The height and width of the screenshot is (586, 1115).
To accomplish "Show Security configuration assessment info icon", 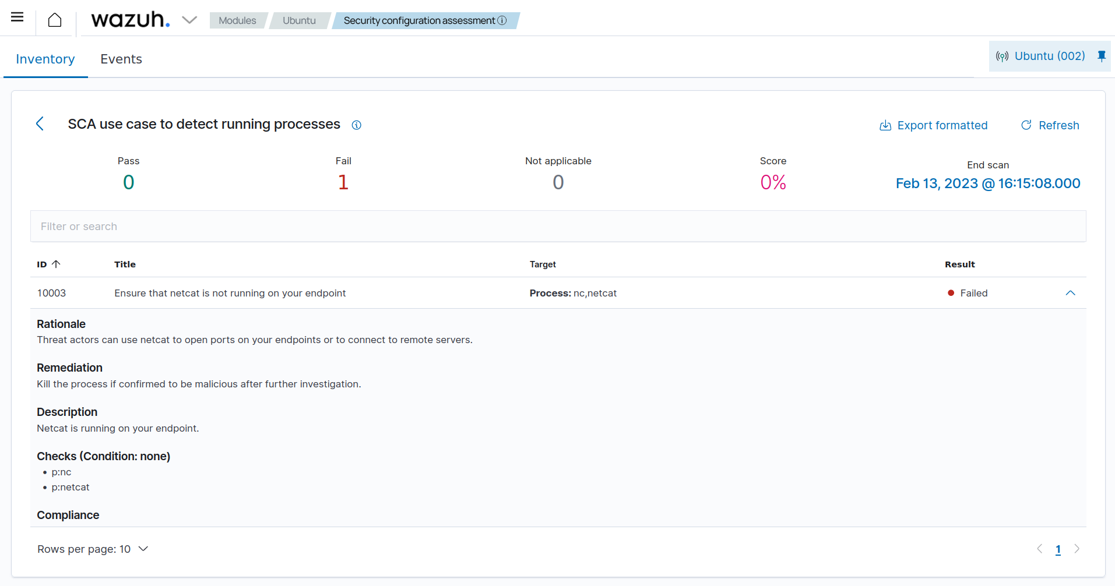I will point(502,20).
